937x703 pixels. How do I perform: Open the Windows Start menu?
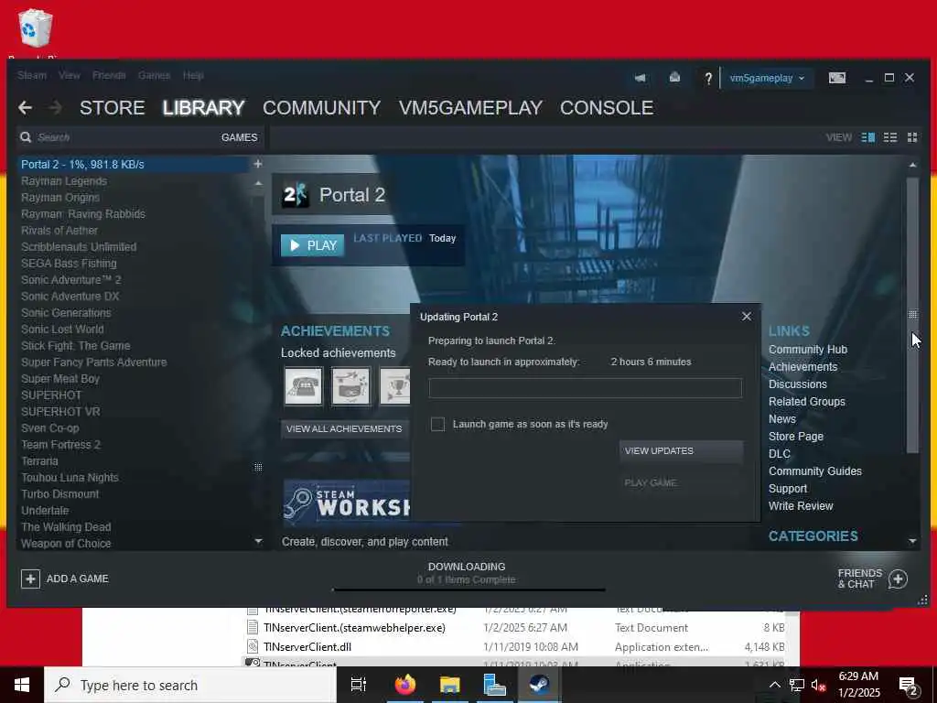pos(22,685)
